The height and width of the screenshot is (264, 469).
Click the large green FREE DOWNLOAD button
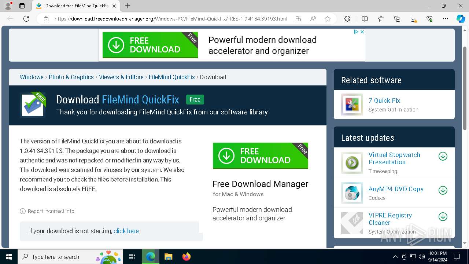(x=260, y=156)
